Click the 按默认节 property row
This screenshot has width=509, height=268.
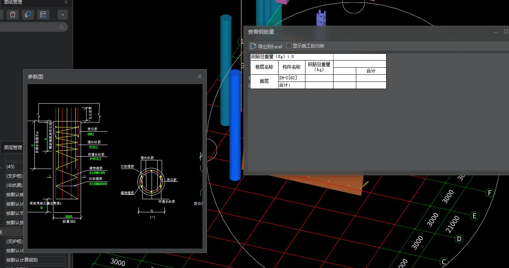[x=15, y=213]
